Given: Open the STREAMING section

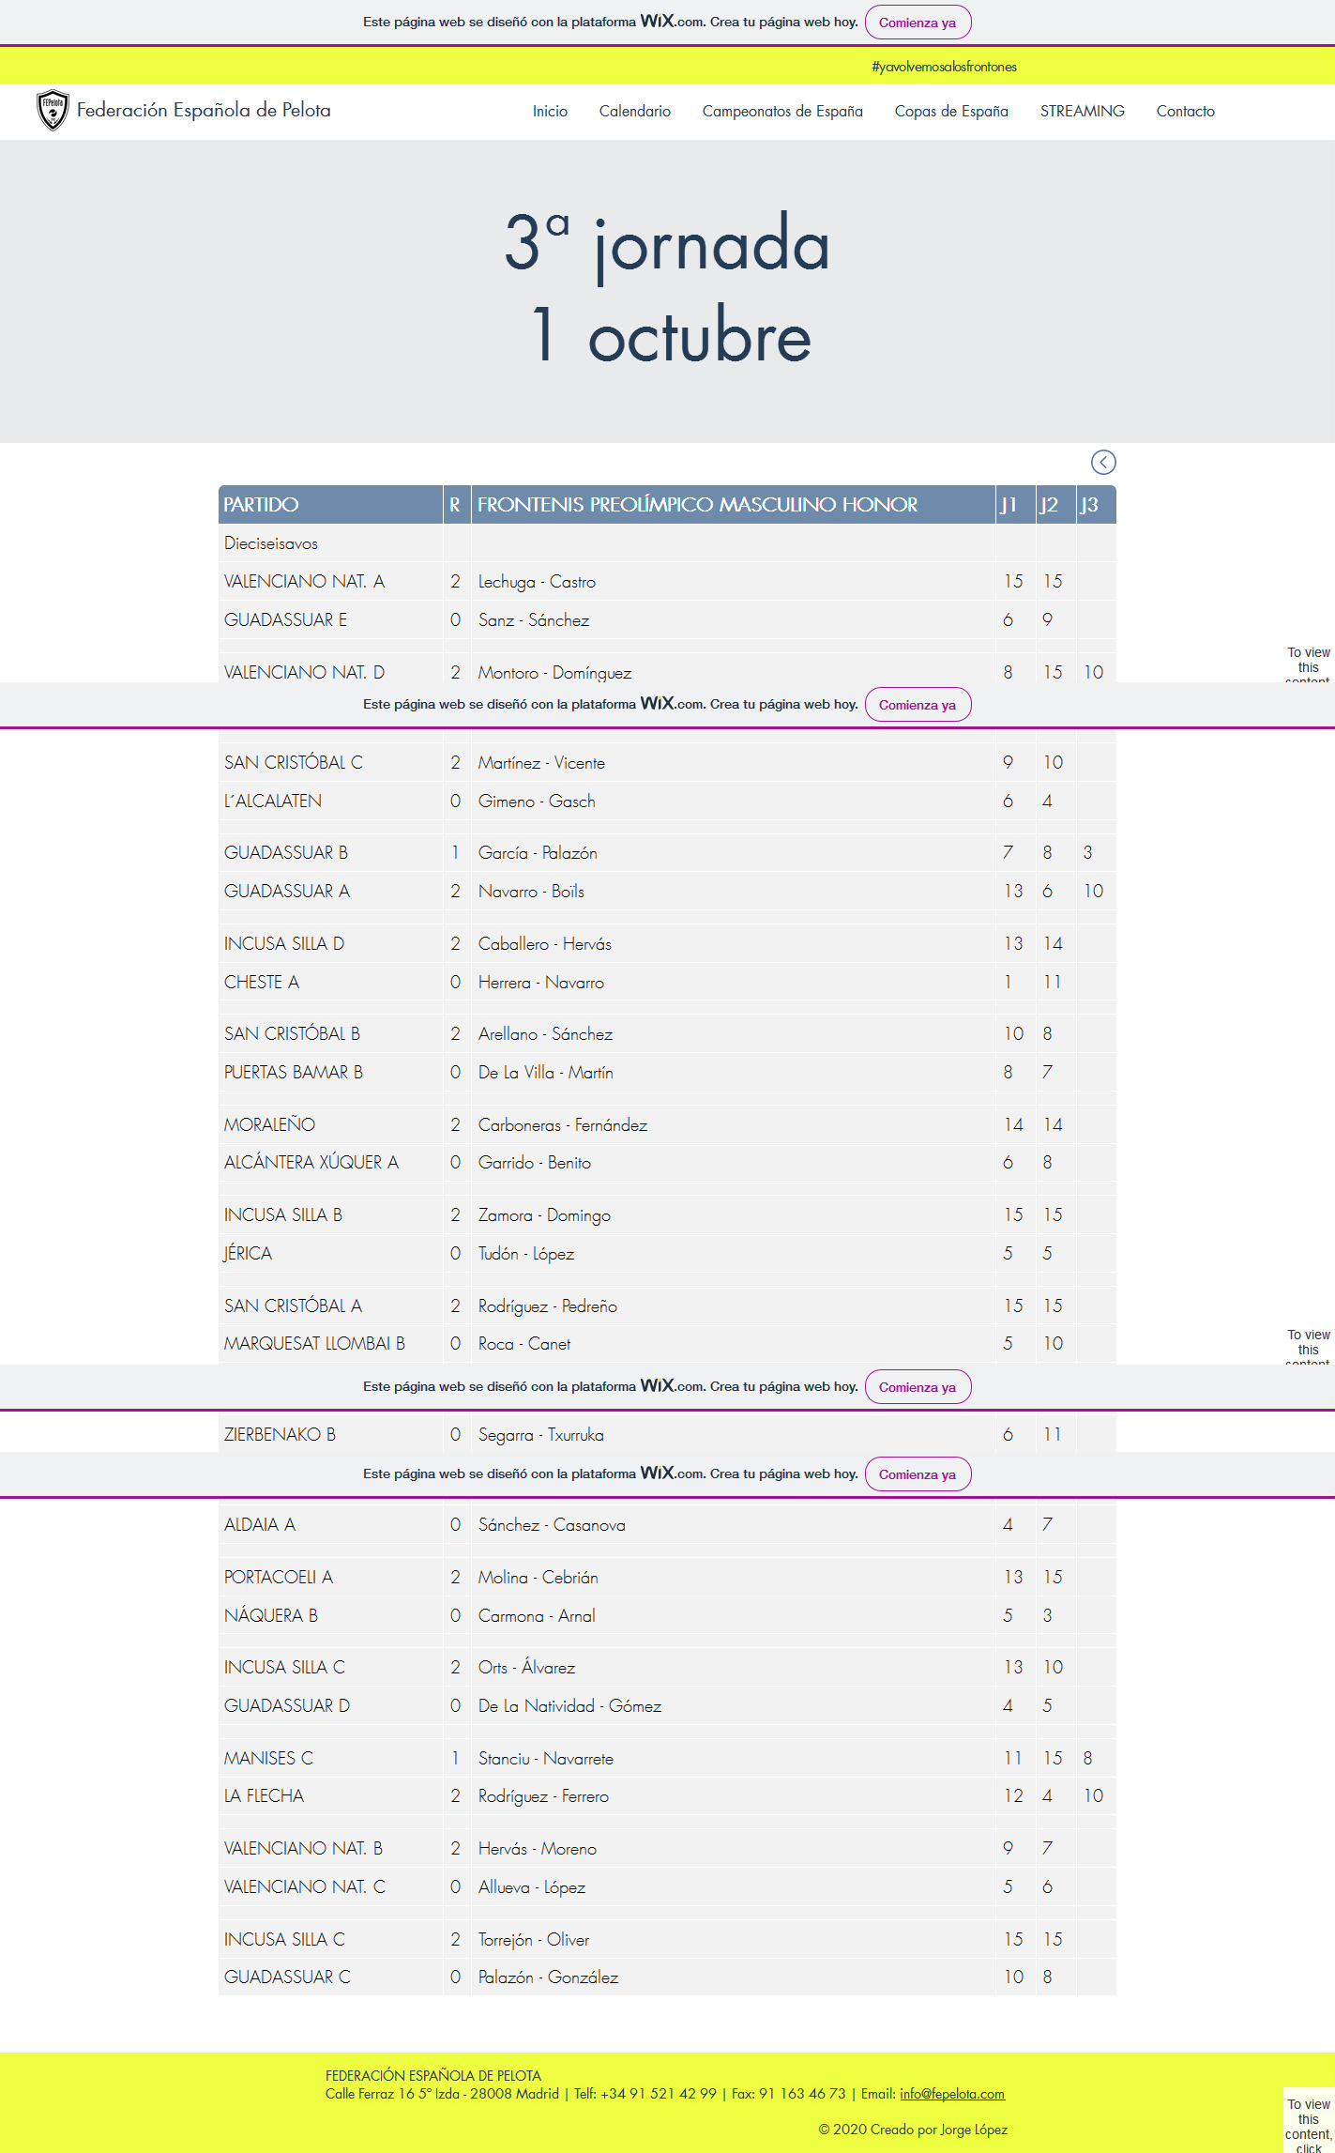Looking at the screenshot, I should pyautogui.click(x=1082, y=111).
